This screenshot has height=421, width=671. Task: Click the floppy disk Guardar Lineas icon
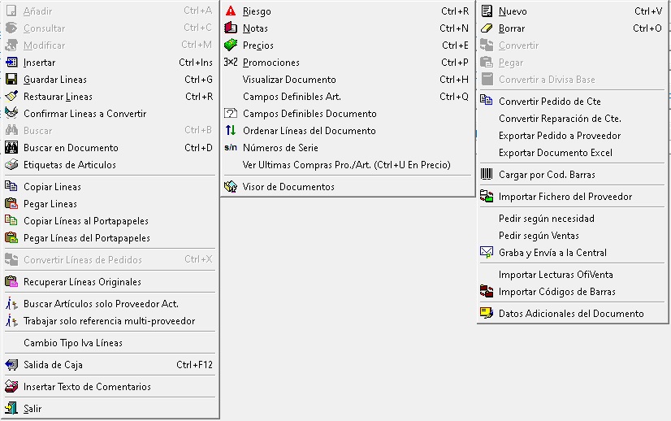(11, 79)
